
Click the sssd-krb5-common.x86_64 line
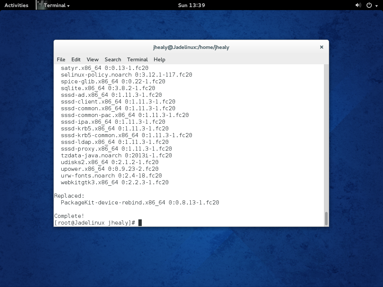pos(126,135)
